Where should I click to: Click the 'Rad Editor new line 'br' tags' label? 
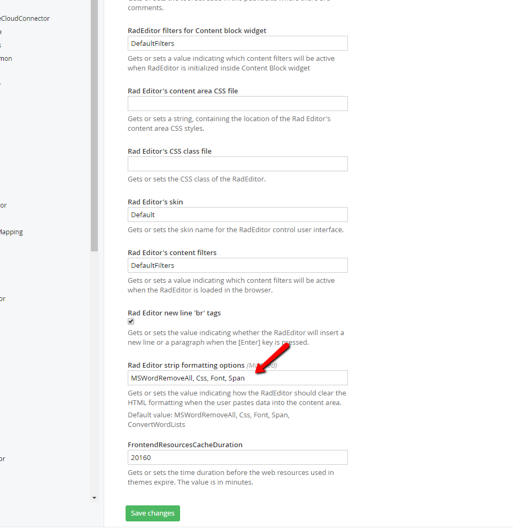[x=174, y=313]
